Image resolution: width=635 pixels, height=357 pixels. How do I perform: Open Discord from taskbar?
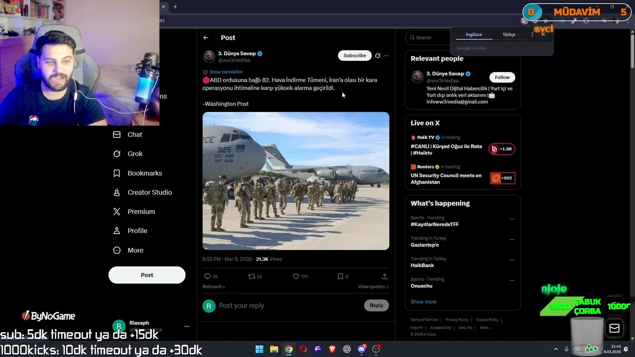(x=362, y=349)
